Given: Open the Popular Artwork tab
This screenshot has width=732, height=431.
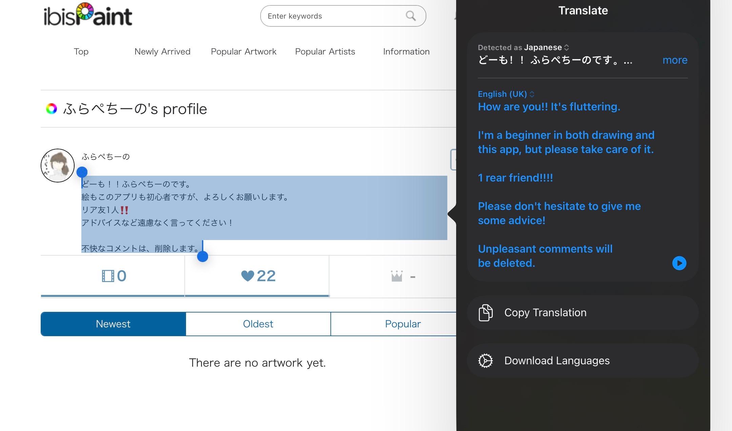Looking at the screenshot, I should pos(244,51).
